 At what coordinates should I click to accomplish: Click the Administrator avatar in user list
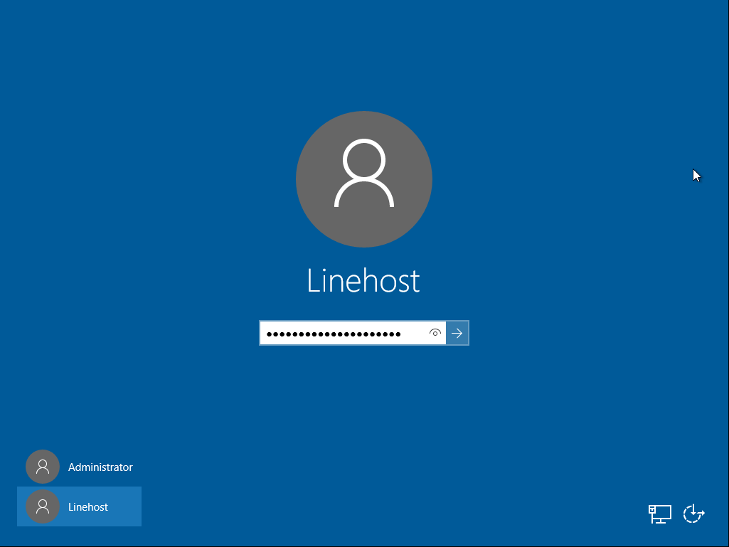[43, 467]
